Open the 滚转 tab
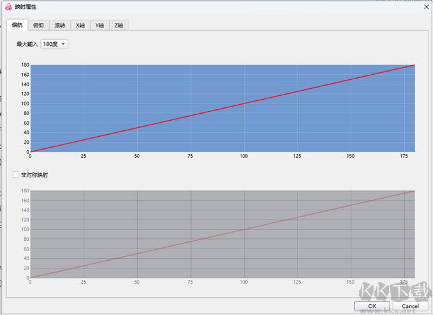The height and width of the screenshot is (315, 433). 59,25
